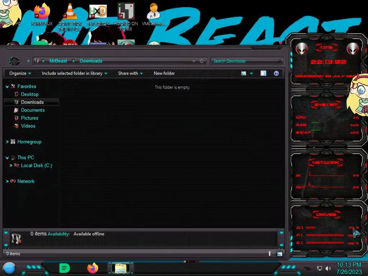The height and width of the screenshot is (276, 368).
Task: Expand the Network tree node
Action: click(x=7, y=181)
